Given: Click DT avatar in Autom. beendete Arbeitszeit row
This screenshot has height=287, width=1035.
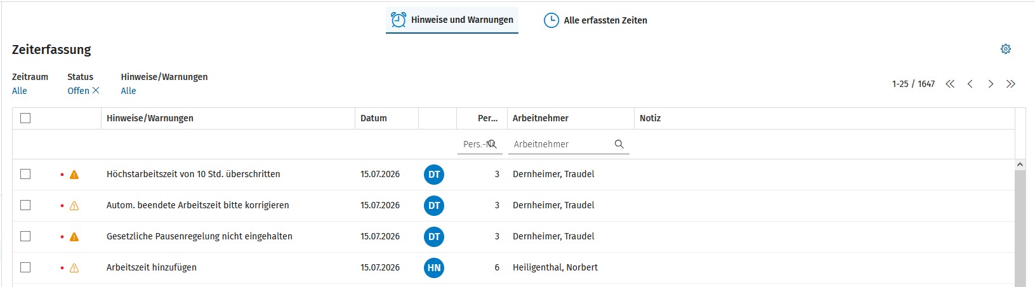Looking at the screenshot, I should point(434,206).
